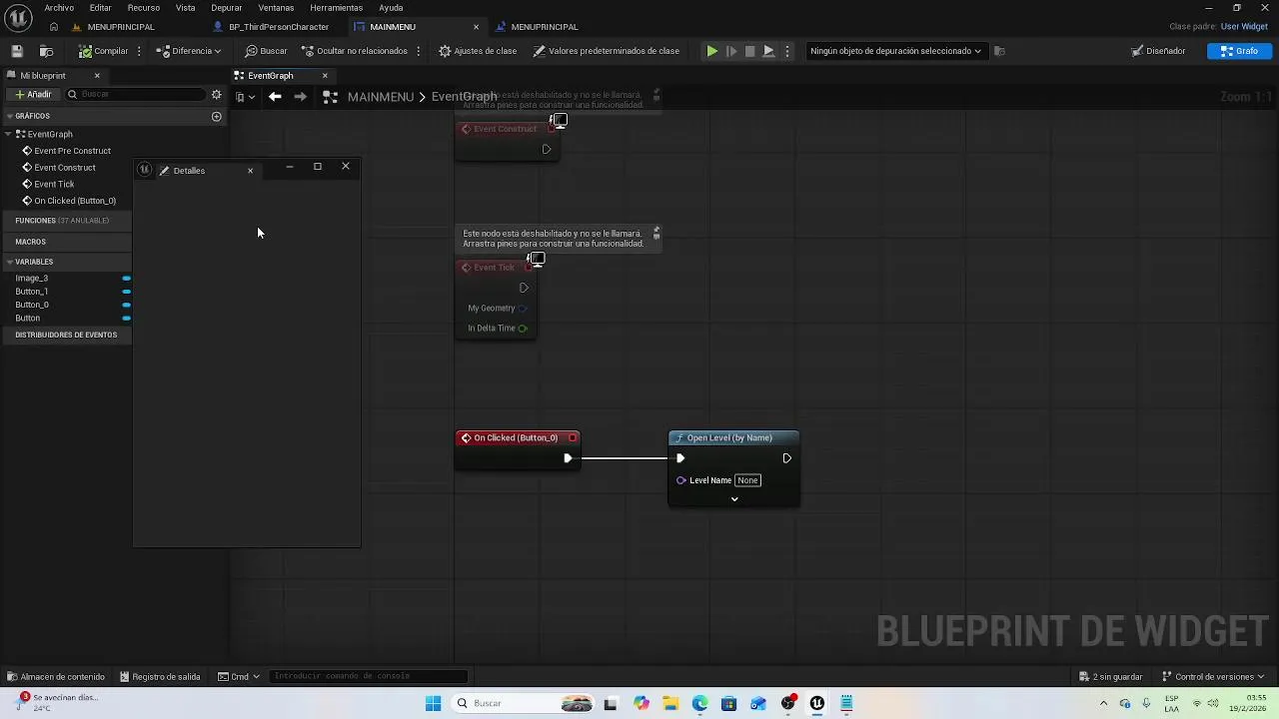This screenshot has height=719, width=1279.
Task: Click the 2 sin guardar status
Action: point(1111,676)
